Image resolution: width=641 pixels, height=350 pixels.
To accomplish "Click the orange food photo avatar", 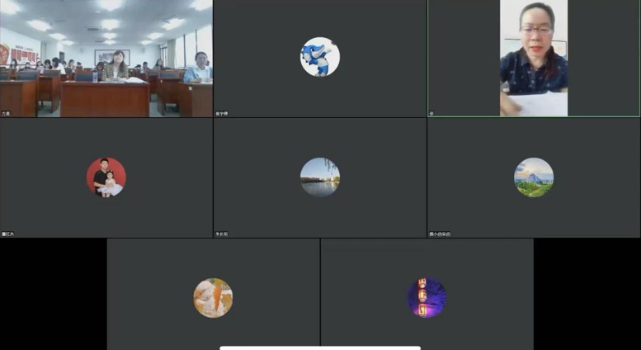I will tap(213, 297).
